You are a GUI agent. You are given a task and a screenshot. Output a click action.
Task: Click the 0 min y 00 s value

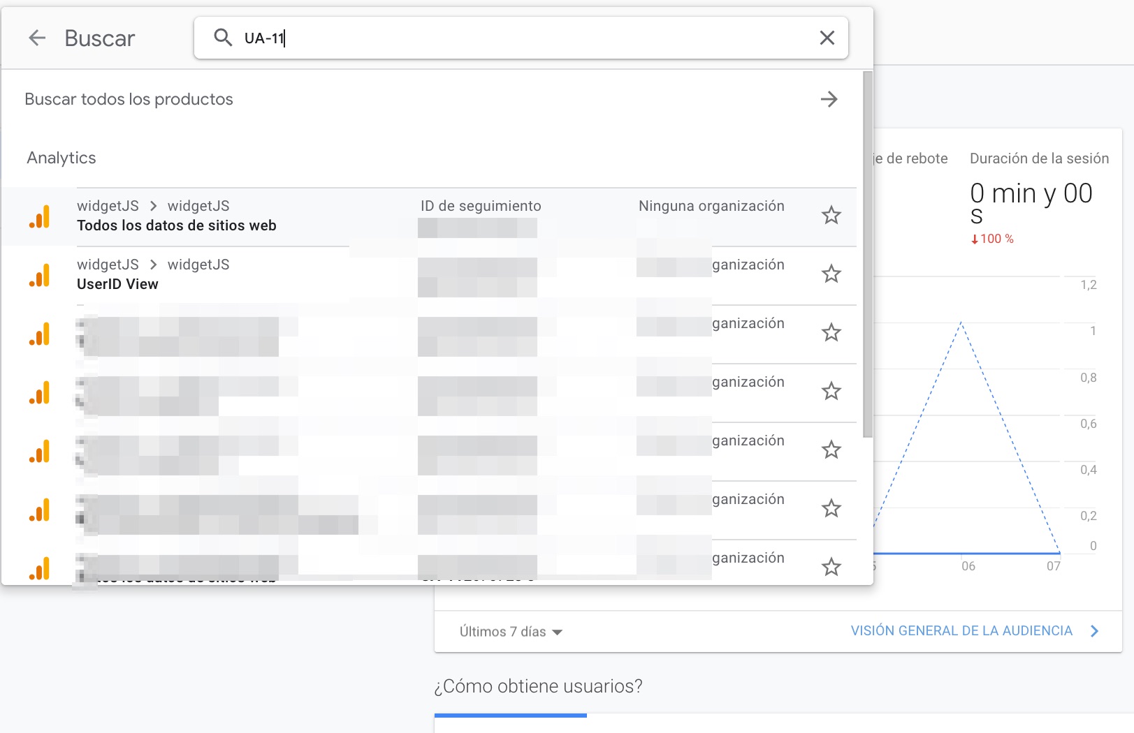pyautogui.click(x=1031, y=202)
